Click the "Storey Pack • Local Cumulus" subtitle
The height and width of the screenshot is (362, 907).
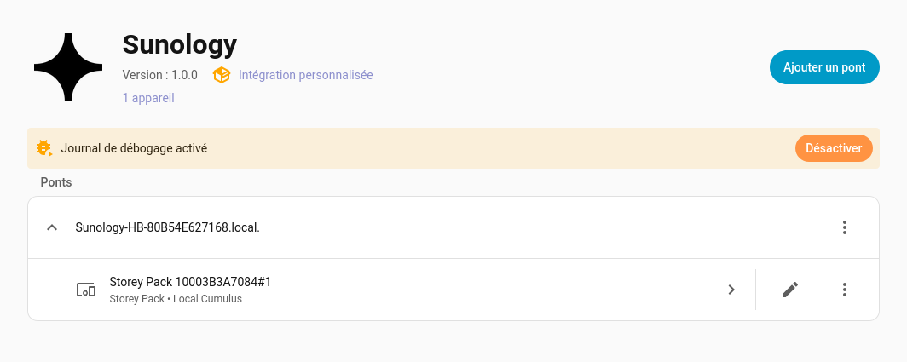coord(176,299)
